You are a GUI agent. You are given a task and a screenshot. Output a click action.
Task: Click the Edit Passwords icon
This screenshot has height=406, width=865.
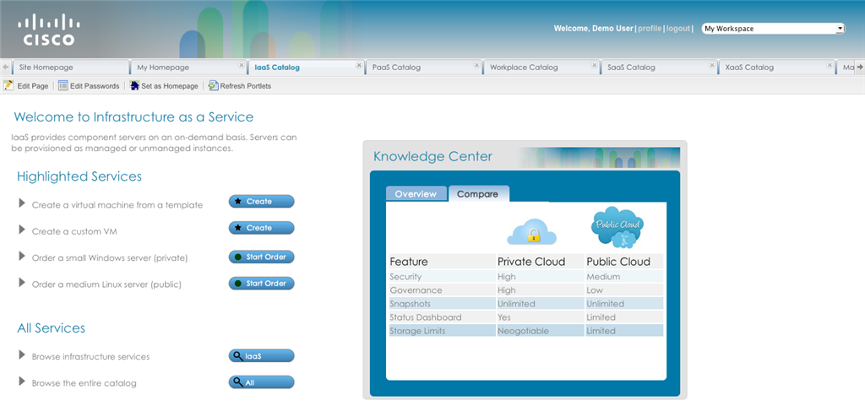click(63, 85)
